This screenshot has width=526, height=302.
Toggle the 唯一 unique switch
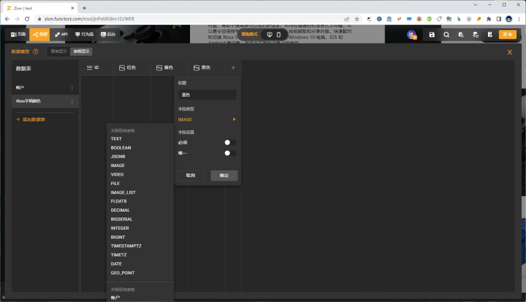click(x=230, y=153)
